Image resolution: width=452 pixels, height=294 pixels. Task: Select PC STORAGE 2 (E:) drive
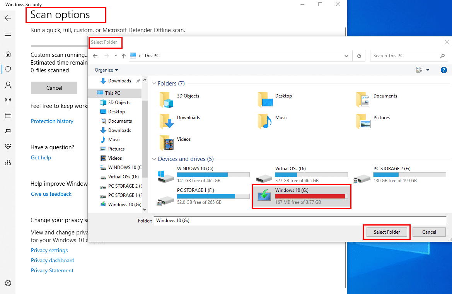tap(400, 174)
